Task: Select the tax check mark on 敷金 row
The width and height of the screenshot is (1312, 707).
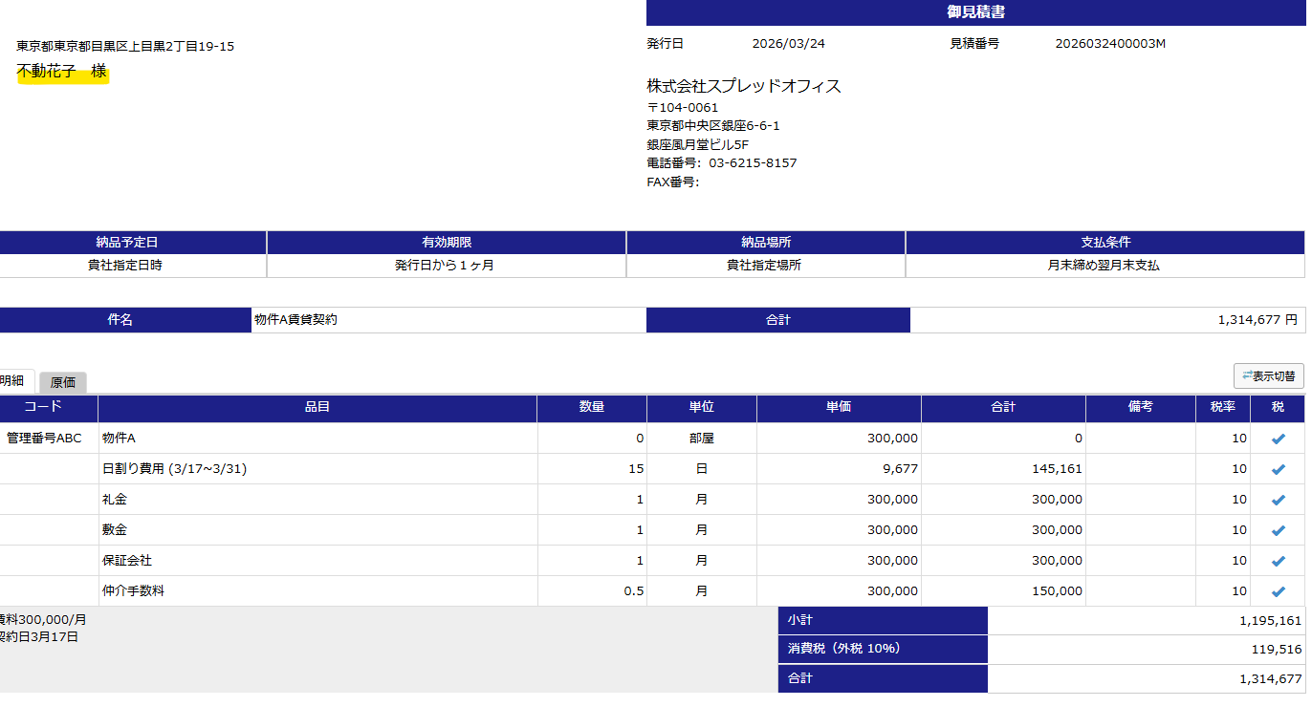Action: (x=1278, y=530)
